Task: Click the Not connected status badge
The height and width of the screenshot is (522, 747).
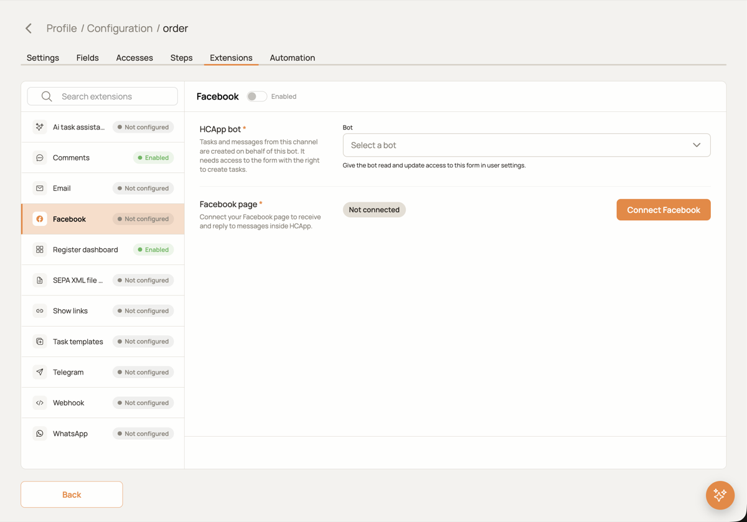Action: coord(374,210)
